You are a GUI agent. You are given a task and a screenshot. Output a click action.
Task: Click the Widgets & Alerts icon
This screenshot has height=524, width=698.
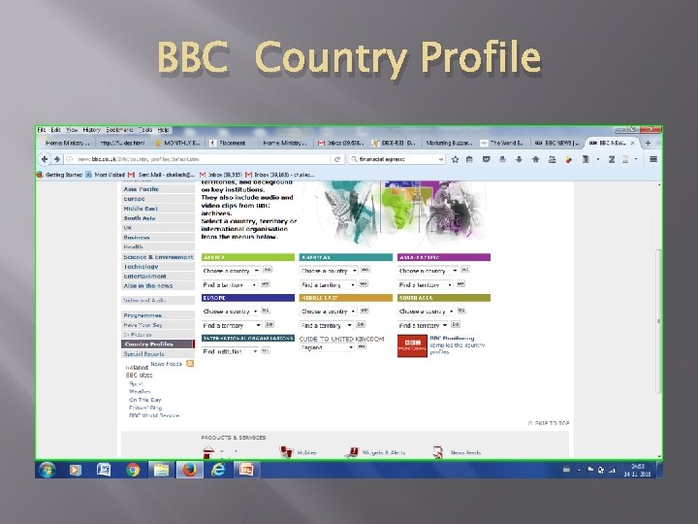tap(352, 452)
